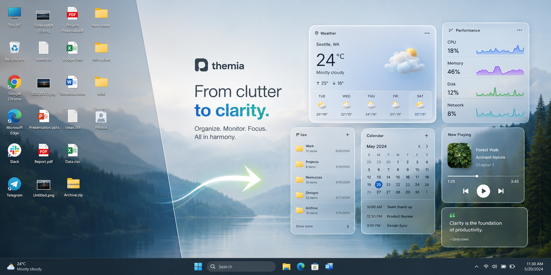Click the taskbar Search box
Image resolution: width=551 pixels, height=275 pixels.
(241, 266)
